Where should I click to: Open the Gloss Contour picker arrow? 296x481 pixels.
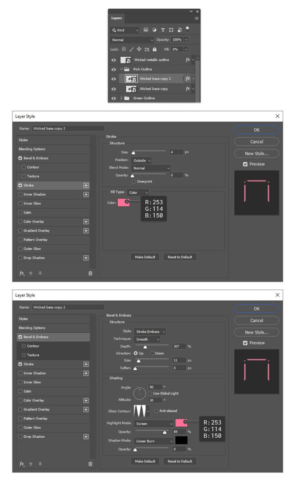[148, 411]
